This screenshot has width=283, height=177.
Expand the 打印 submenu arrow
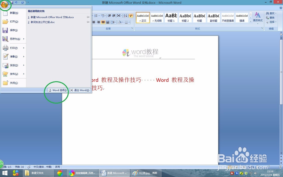(24, 48)
